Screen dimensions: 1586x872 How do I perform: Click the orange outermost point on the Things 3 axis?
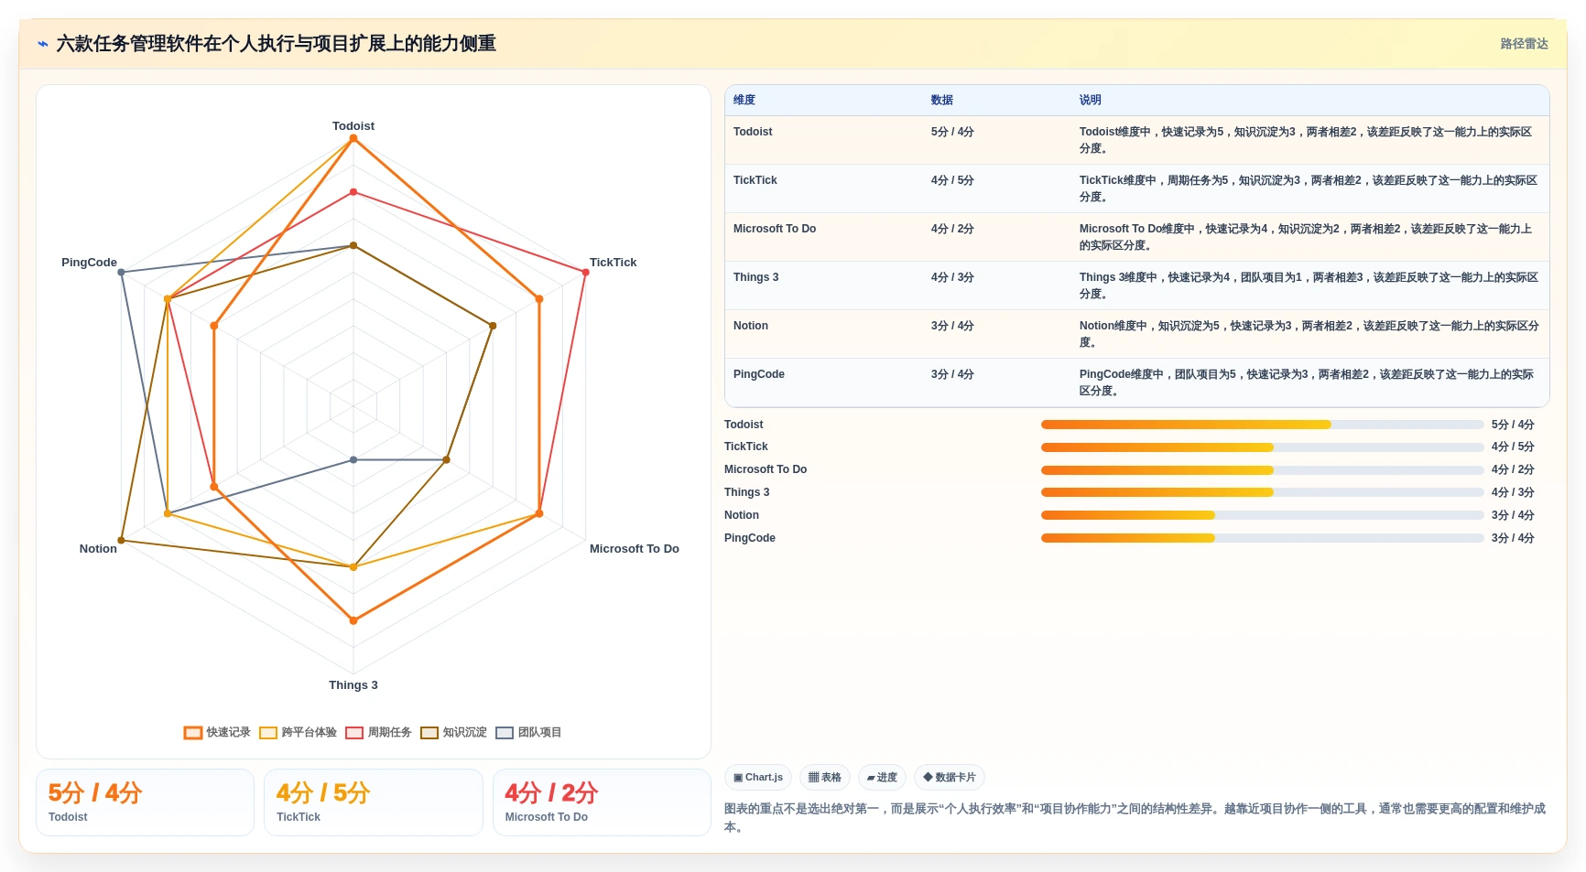coord(353,620)
